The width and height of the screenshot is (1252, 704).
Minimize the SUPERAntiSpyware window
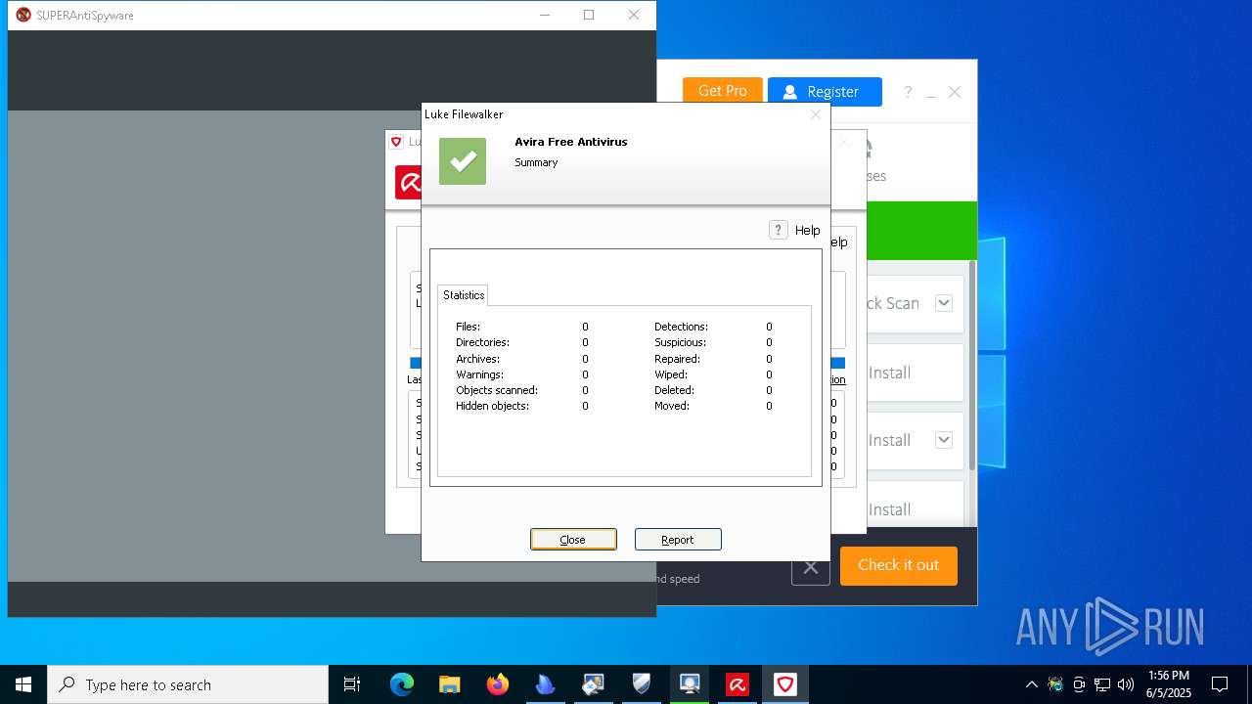545,15
